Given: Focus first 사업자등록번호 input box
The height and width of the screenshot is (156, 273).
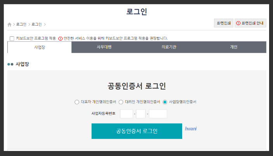Looking at the screenshot, I should tap(127, 114).
